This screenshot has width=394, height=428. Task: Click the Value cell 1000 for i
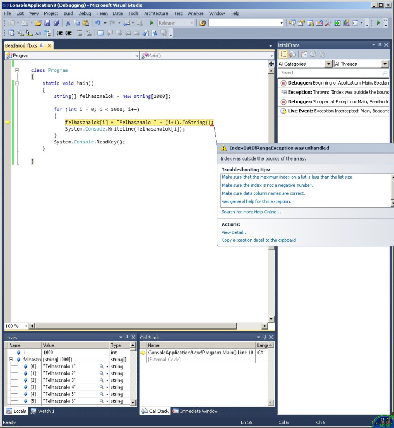[x=75, y=353]
